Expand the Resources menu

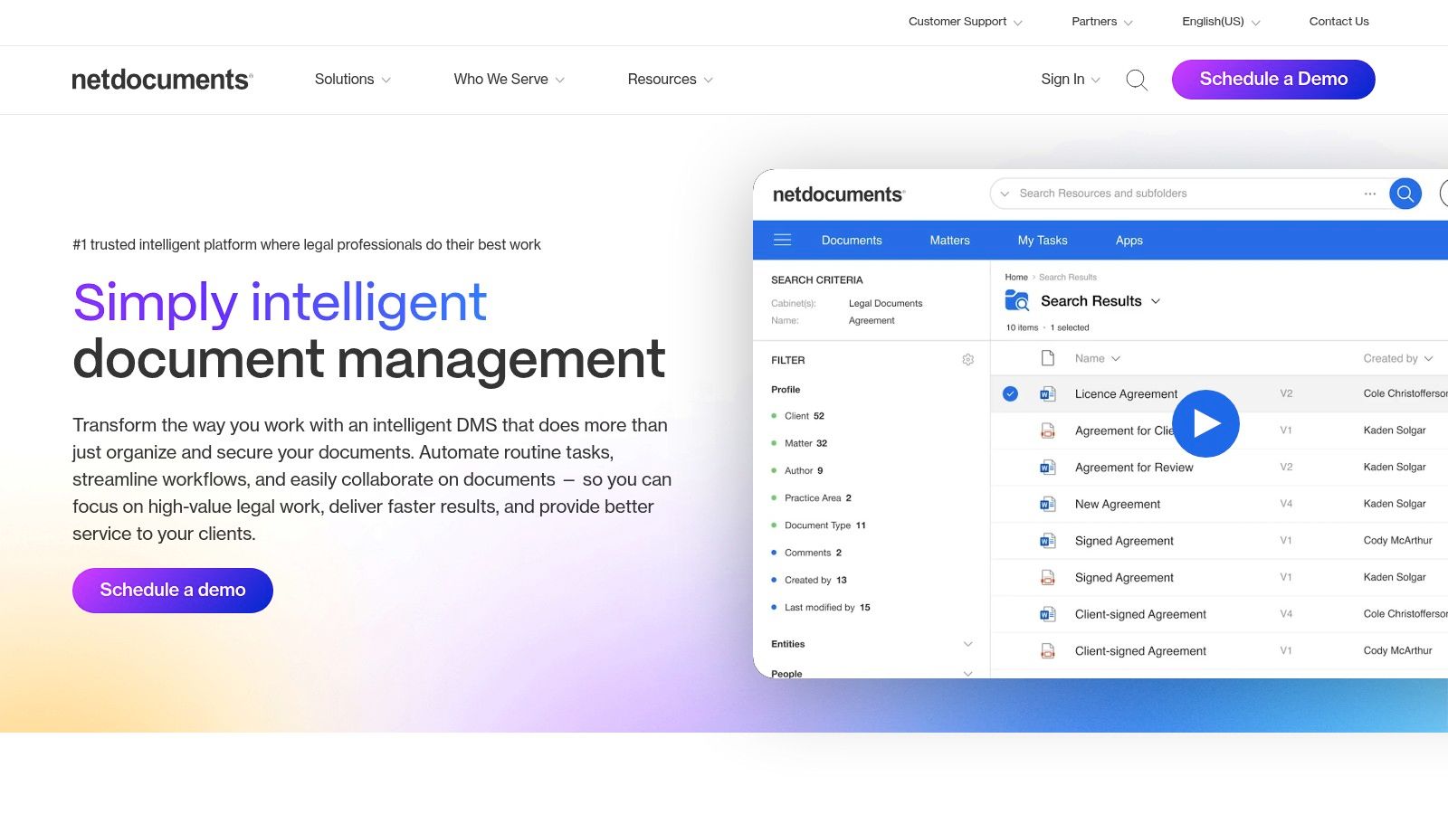click(671, 80)
